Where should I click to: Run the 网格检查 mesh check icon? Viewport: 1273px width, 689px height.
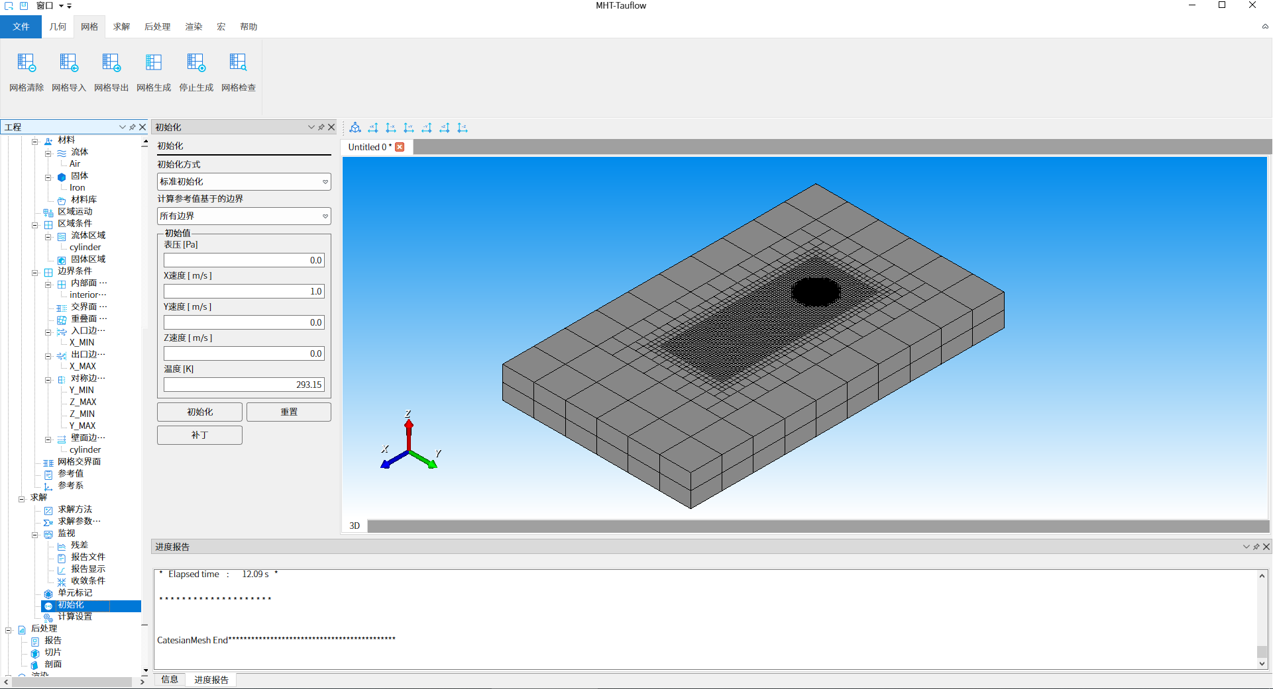click(x=239, y=64)
